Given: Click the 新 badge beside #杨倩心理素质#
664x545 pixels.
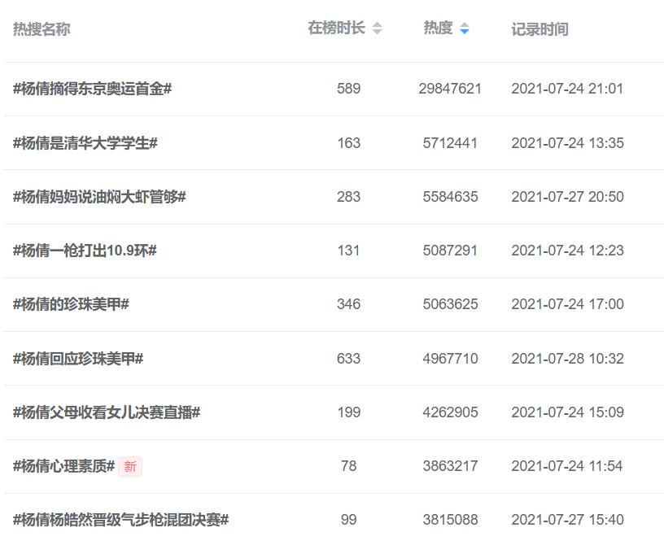Looking at the screenshot, I should pos(130,467).
